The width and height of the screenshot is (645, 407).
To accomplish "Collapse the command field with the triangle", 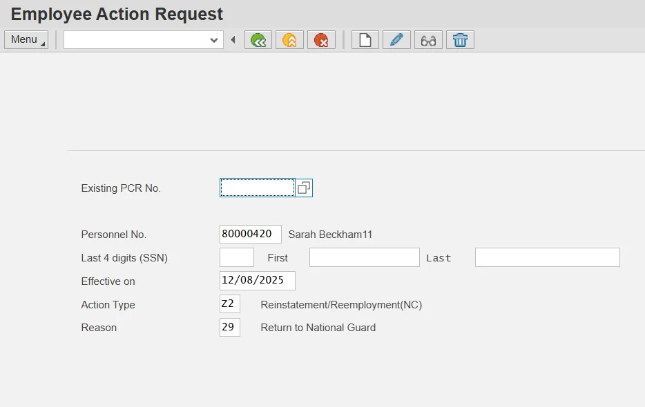I will 233,40.
